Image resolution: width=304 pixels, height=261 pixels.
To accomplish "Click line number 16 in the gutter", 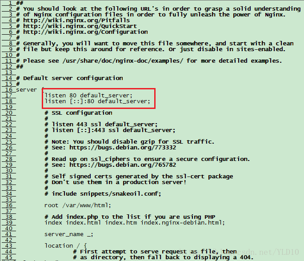I will pyautogui.click(x=9, y=90).
